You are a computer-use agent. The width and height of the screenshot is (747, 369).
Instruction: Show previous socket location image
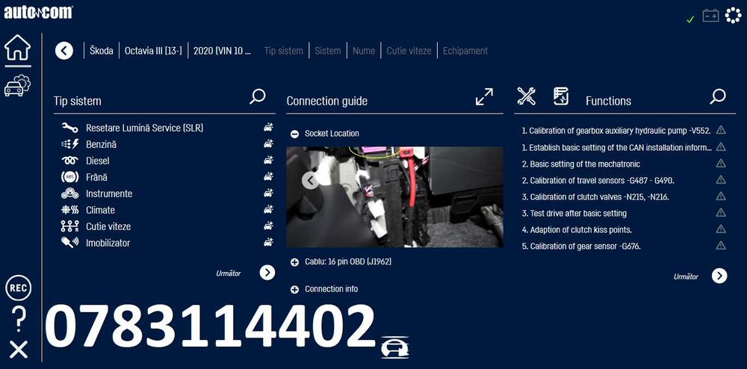(x=311, y=181)
